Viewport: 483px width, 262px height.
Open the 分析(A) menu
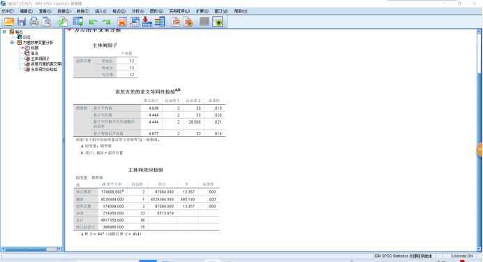click(138, 11)
